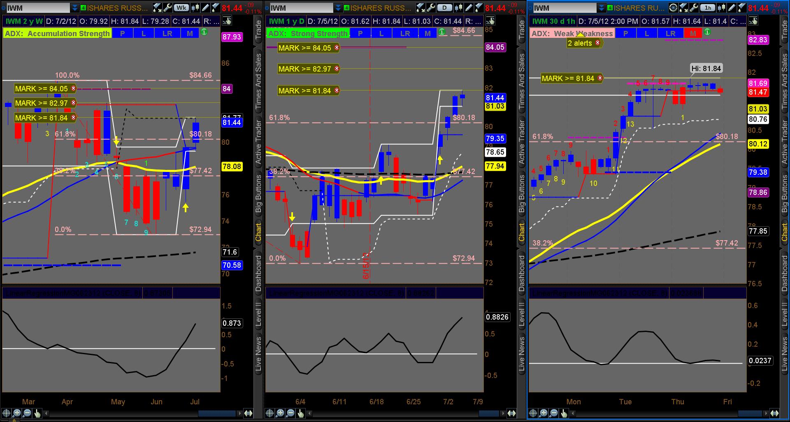This screenshot has height=422, width=790.
Task: Click the chart style candlestick icon in weekly chart
Action: (196, 8)
